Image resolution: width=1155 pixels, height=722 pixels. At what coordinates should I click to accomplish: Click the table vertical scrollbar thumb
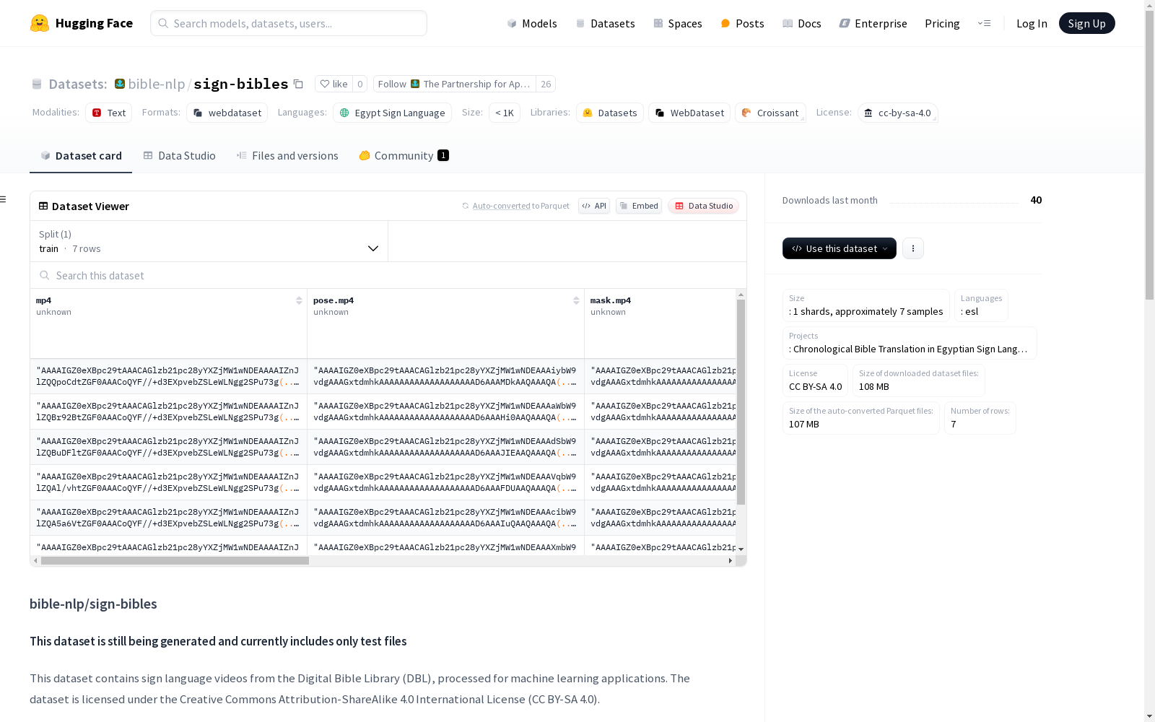(x=741, y=402)
